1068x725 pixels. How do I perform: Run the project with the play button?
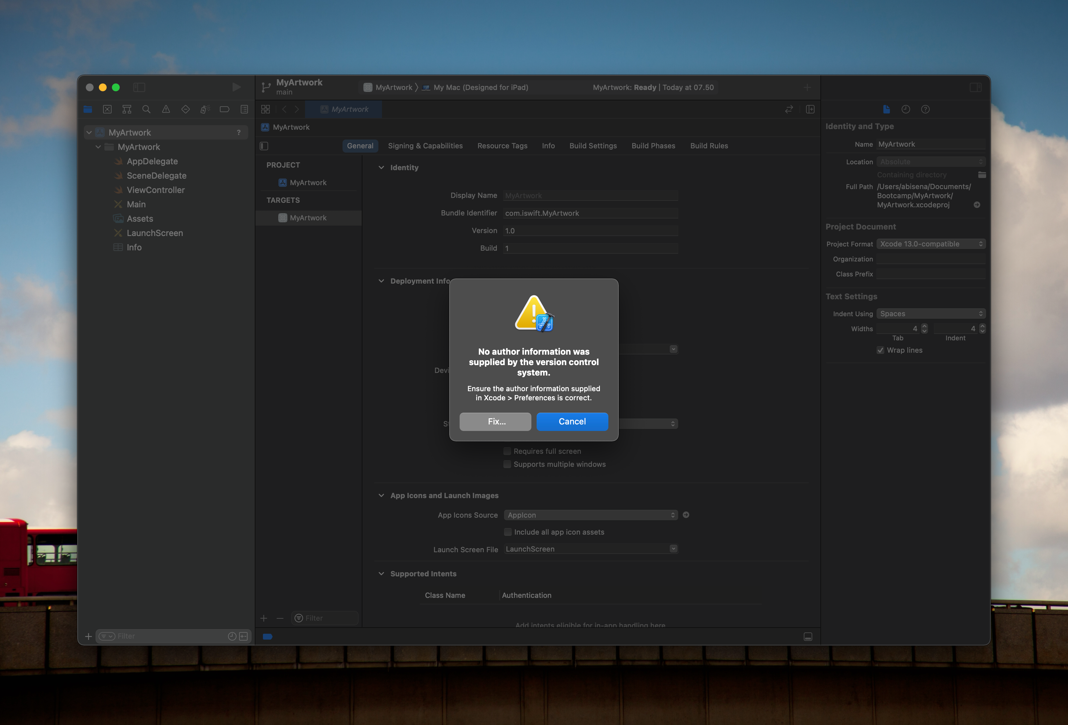click(236, 87)
